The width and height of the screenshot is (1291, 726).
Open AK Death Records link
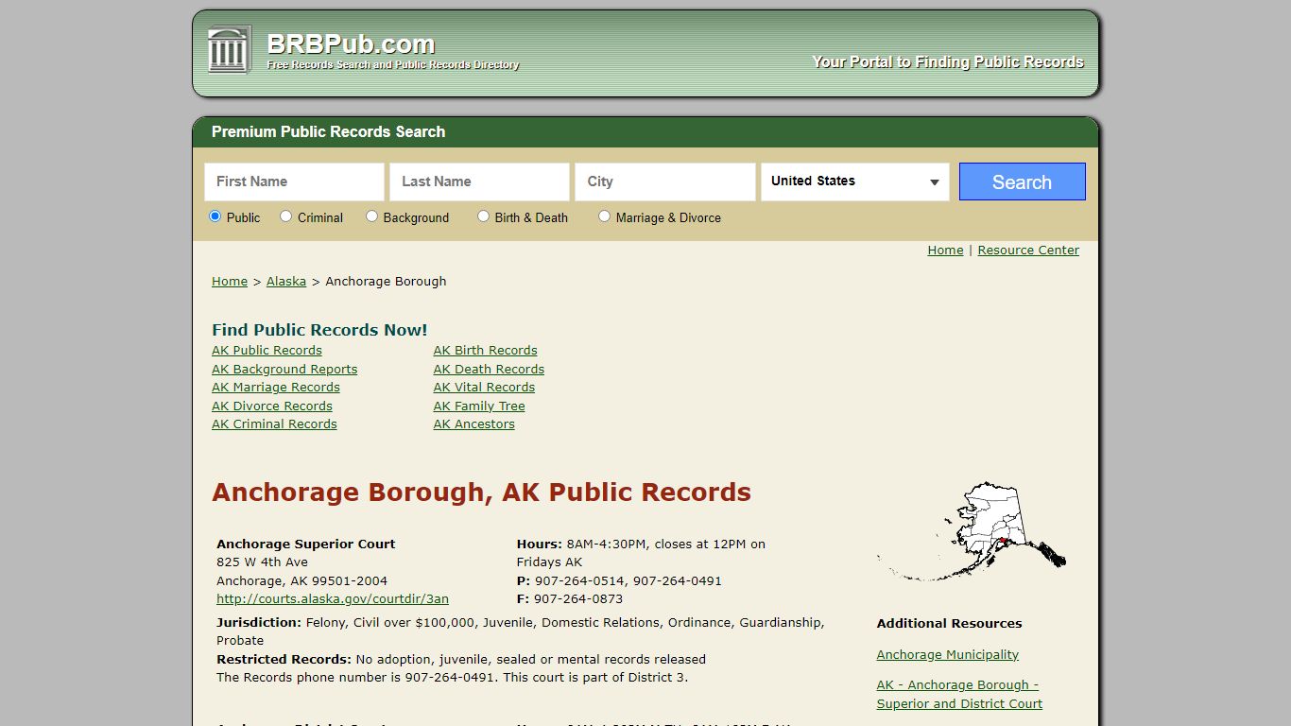pos(489,370)
